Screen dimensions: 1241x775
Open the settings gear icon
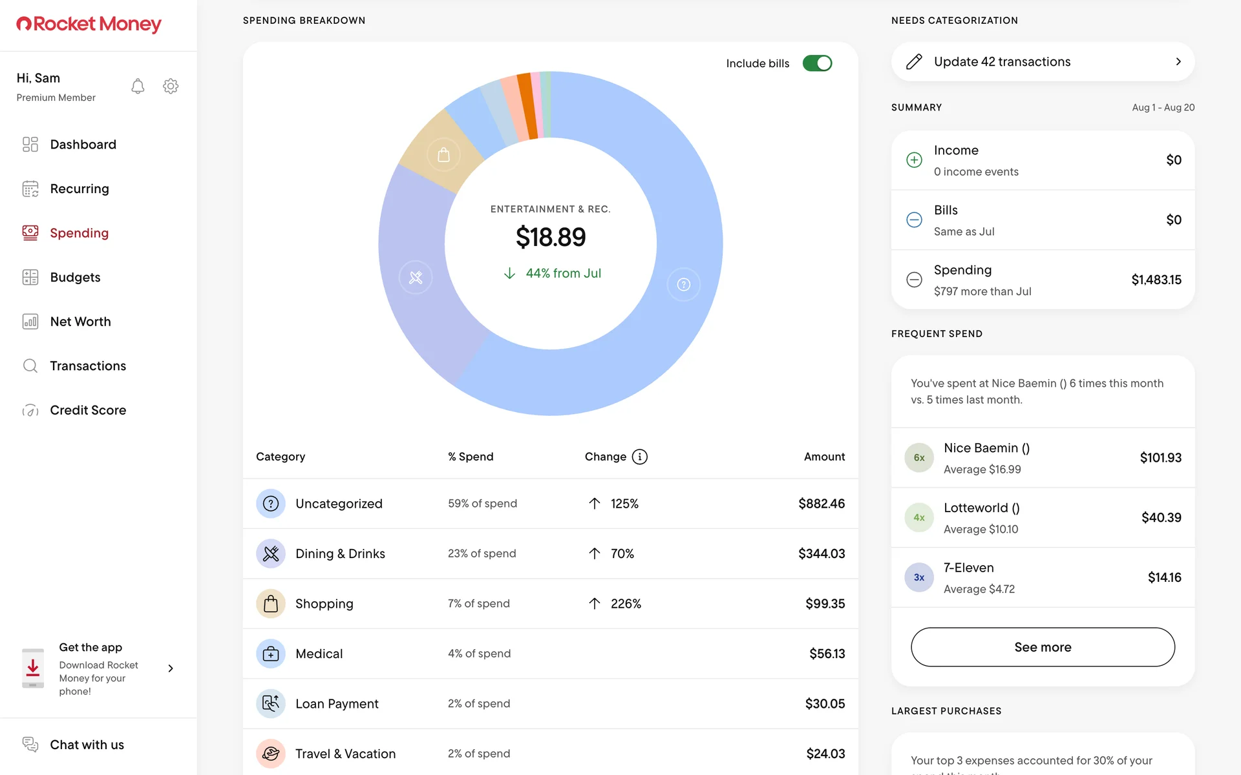coord(171,87)
